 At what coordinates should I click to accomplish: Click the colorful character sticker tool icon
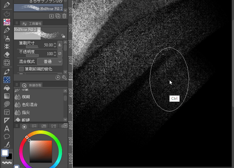7,22
